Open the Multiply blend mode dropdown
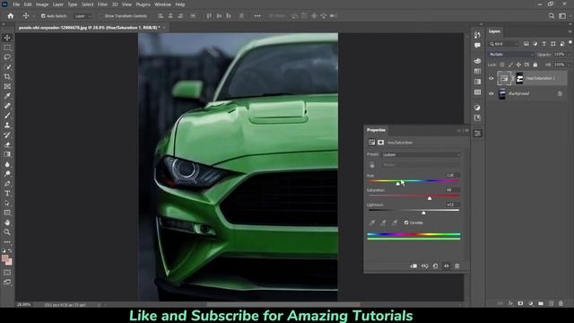574x323 pixels. 511,55
